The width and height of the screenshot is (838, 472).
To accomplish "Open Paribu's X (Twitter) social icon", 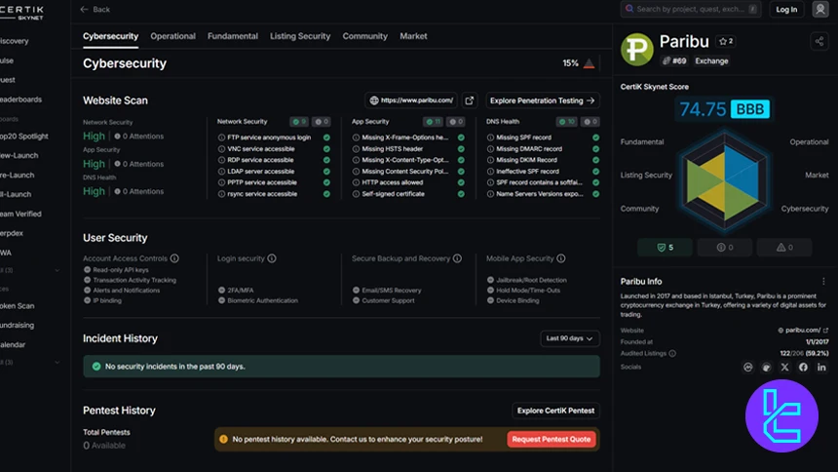I will coord(784,367).
